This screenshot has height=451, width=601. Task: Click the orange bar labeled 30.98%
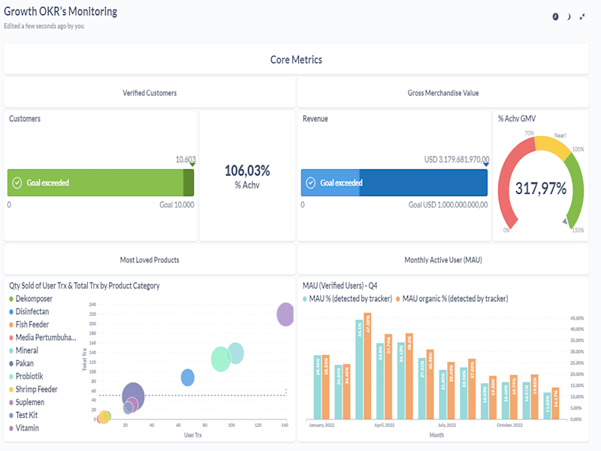430,384
